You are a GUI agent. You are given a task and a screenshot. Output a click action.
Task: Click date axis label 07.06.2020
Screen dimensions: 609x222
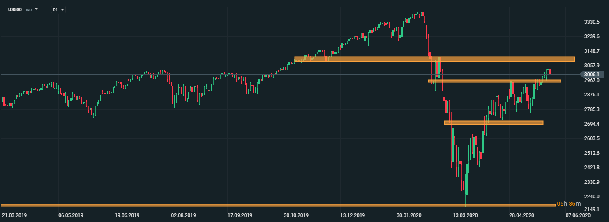click(578, 215)
